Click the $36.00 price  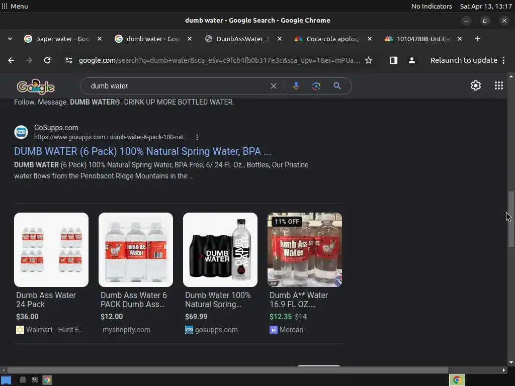click(x=27, y=317)
